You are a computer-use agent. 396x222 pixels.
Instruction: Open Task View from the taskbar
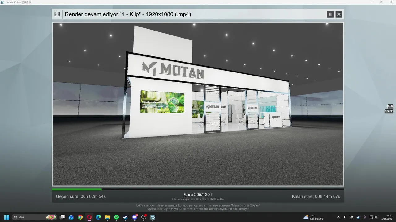pyautogui.click(x=62, y=217)
